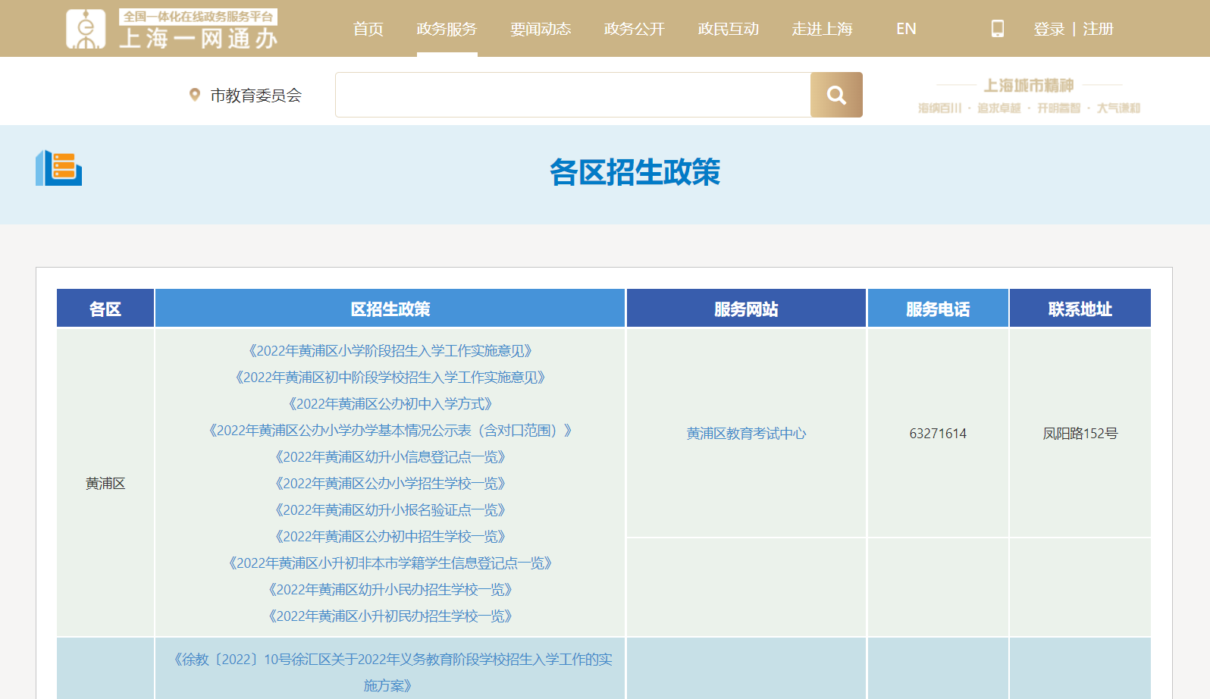Open 政民互动 navigation item
The image size is (1210, 699).
point(729,29)
